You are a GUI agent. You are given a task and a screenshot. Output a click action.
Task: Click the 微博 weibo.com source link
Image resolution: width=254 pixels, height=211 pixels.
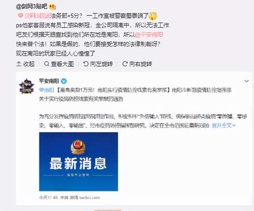[85, 198]
